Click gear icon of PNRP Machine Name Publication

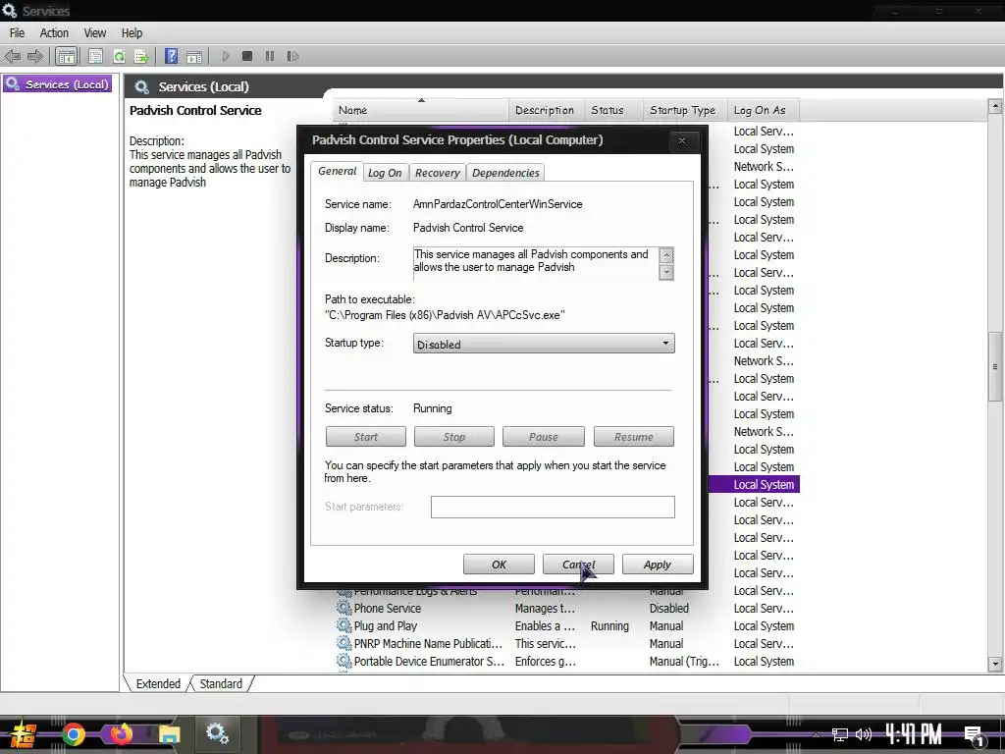pyautogui.click(x=344, y=643)
